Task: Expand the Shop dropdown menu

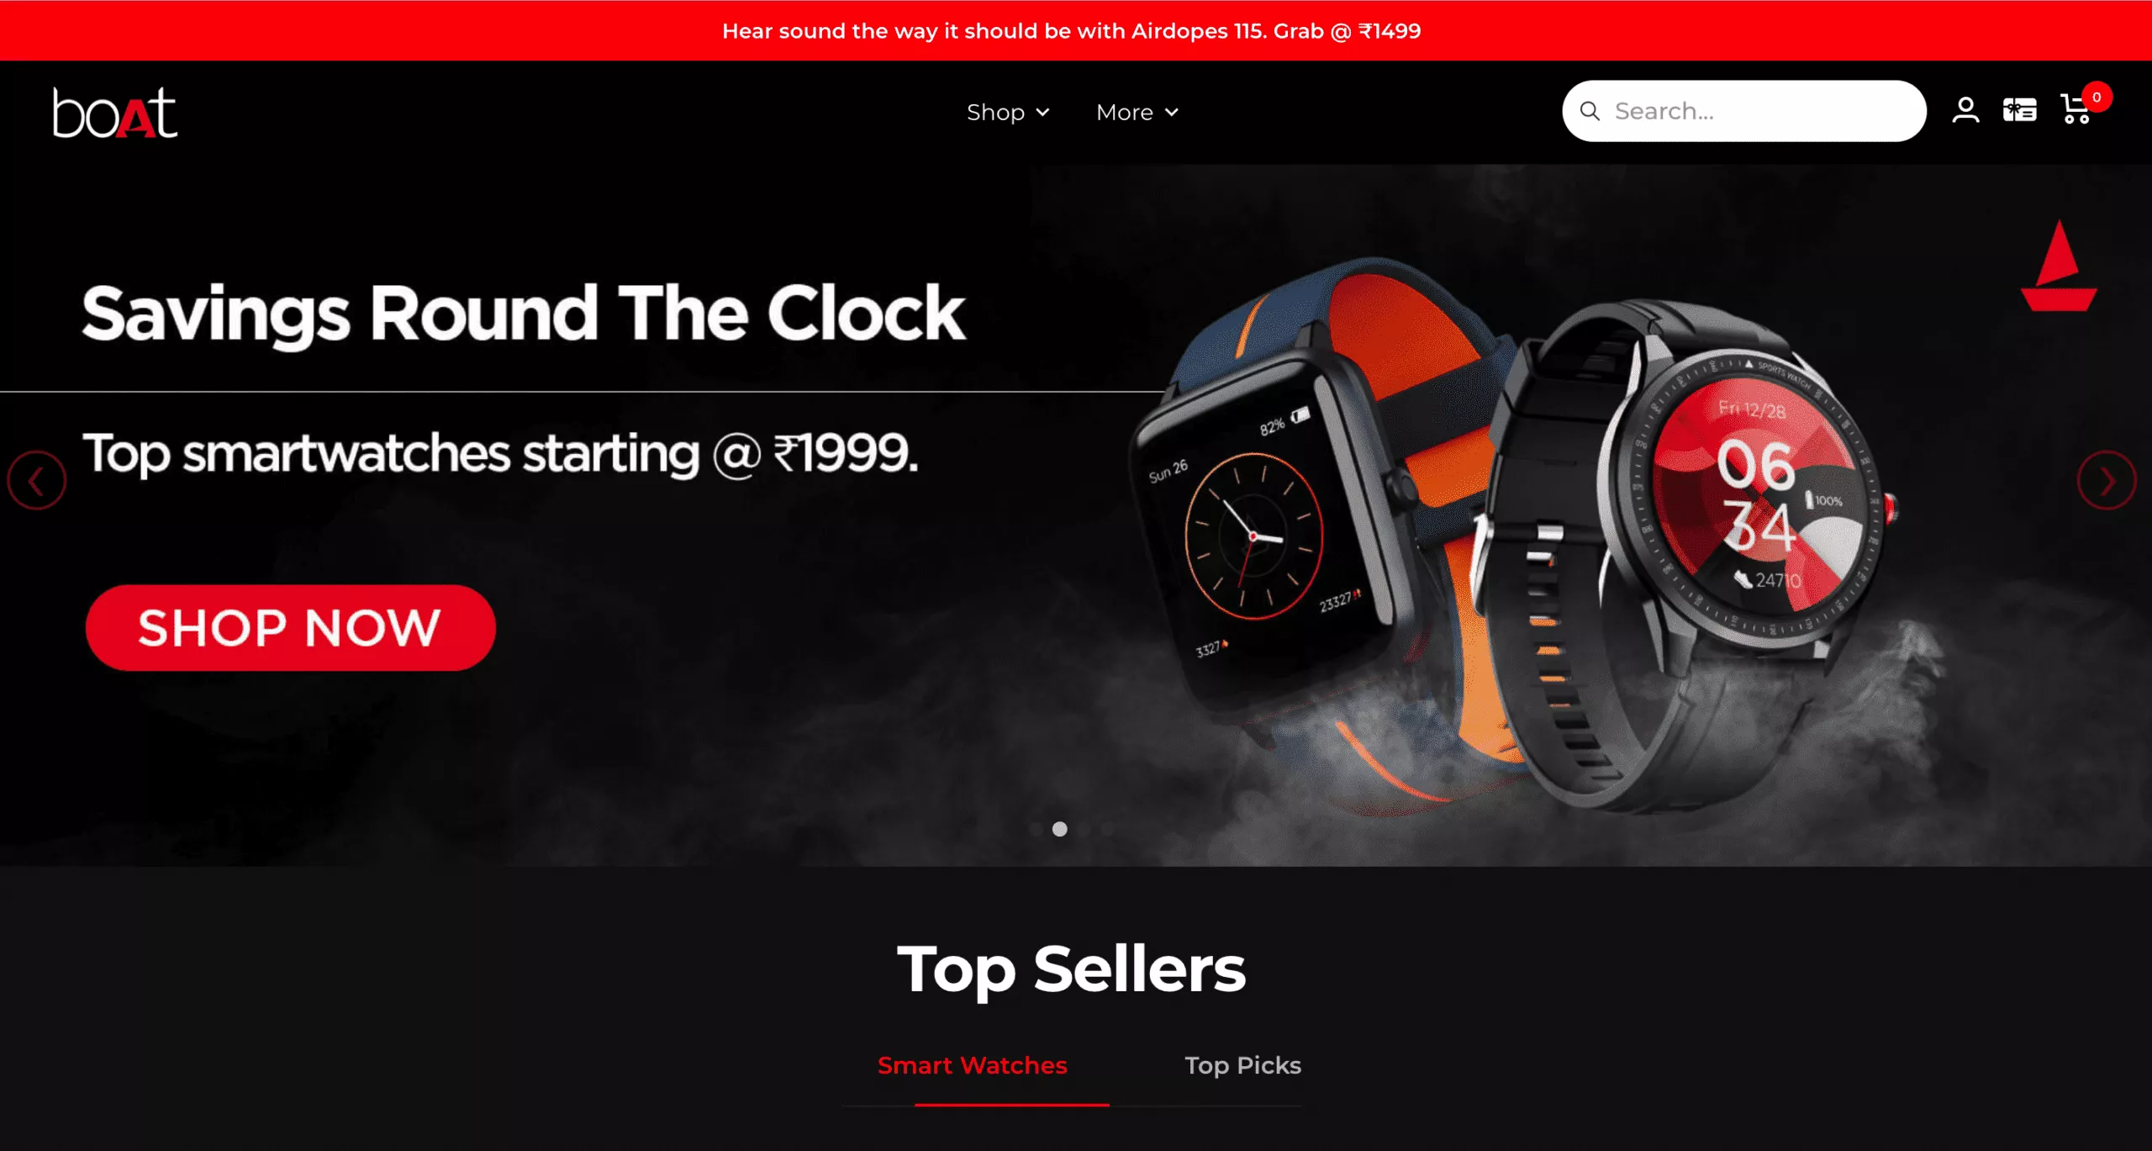Action: click(x=1008, y=112)
